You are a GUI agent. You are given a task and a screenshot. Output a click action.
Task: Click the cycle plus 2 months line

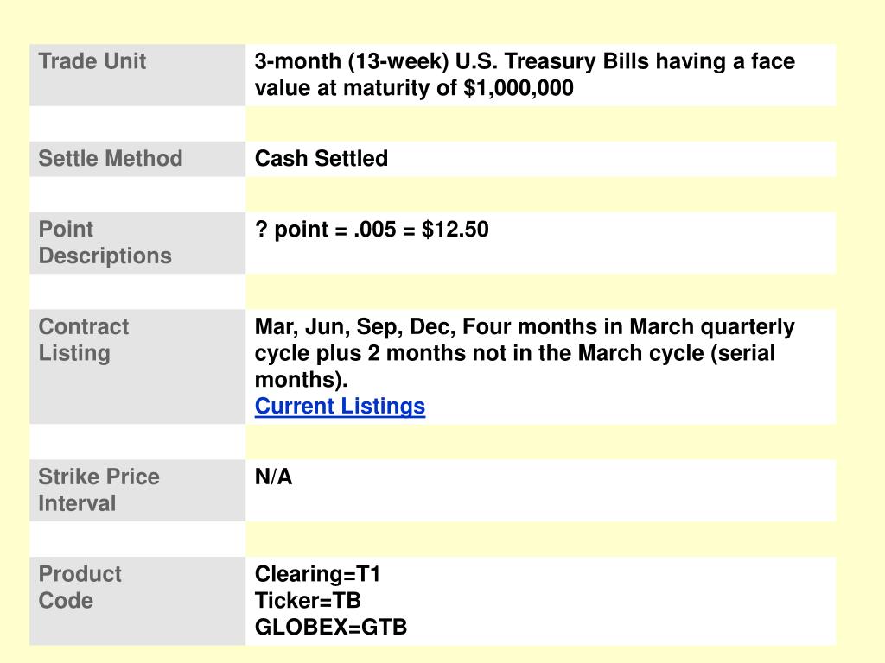coord(515,353)
